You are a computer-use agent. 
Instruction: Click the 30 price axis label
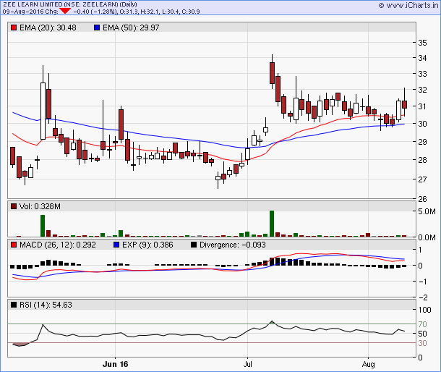[422, 124]
